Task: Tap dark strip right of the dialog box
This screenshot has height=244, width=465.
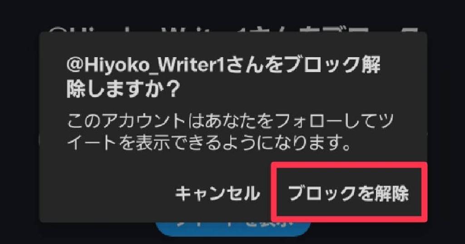Action: [446, 127]
